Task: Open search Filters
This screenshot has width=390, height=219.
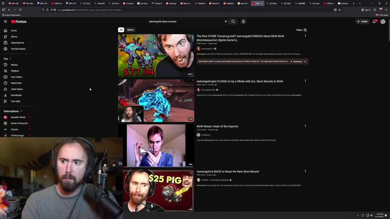Action: (301, 30)
